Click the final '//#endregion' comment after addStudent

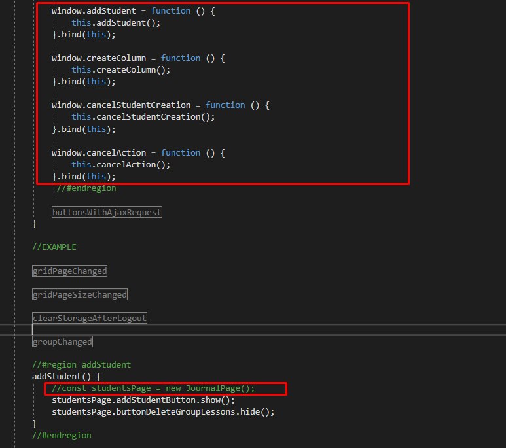pos(62,436)
